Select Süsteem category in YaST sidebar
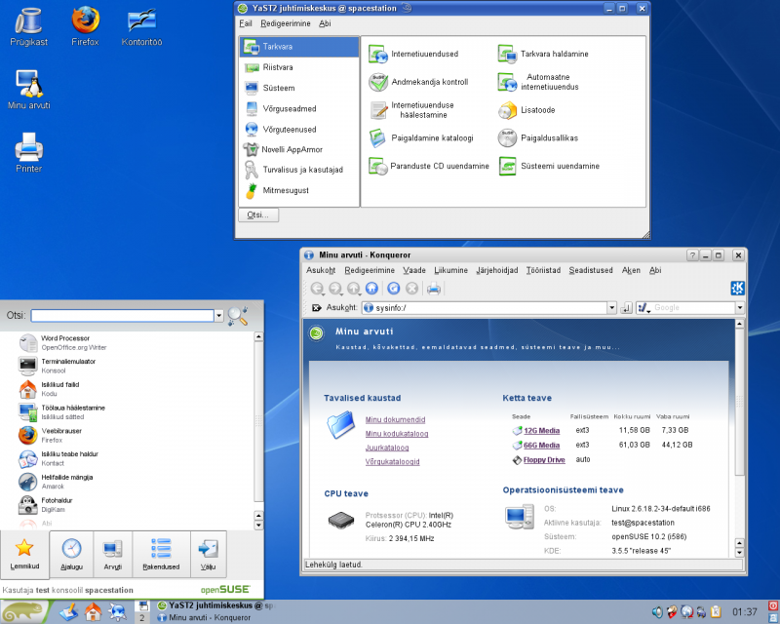Viewport: 780px width, 624px height. click(x=299, y=88)
